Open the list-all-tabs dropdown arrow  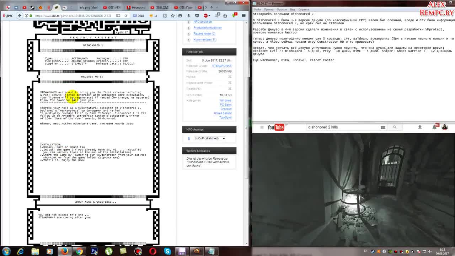click(x=216, y=7)
